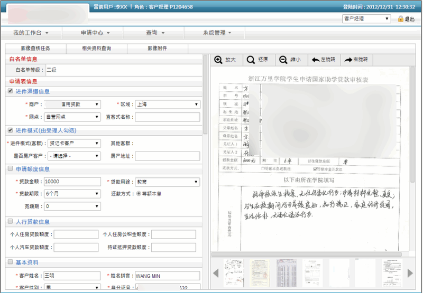Focus the 持证抵押贷款额度 field
This screenshot has height=293, width=423.
174,248
